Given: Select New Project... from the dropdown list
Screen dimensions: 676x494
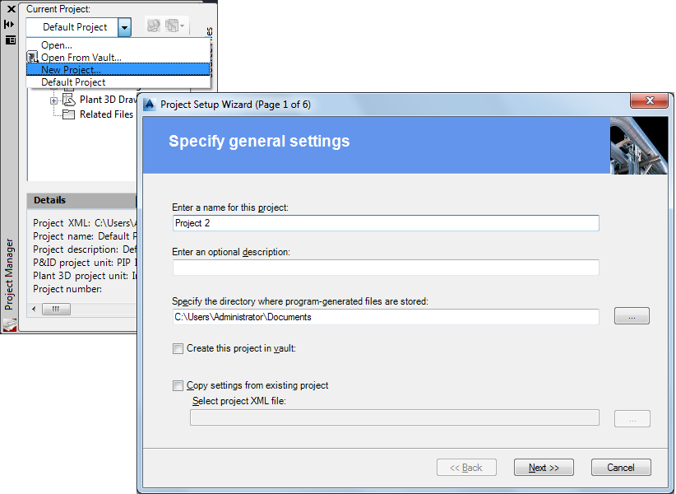Looking at the screenshot, I should point(118,69).
